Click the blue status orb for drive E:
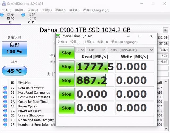The image size is (170, 133). (x=2, y=14)
